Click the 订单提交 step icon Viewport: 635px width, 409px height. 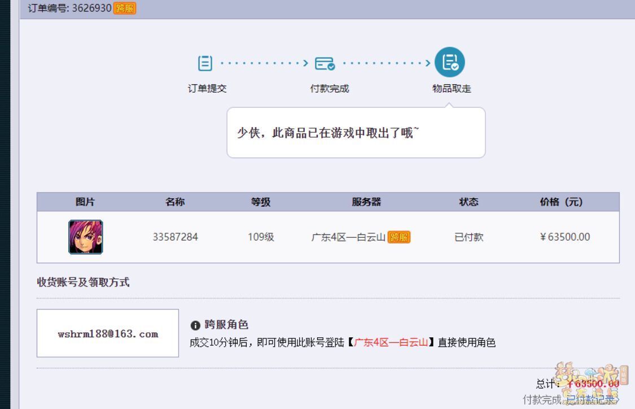[x=205, y=63]
